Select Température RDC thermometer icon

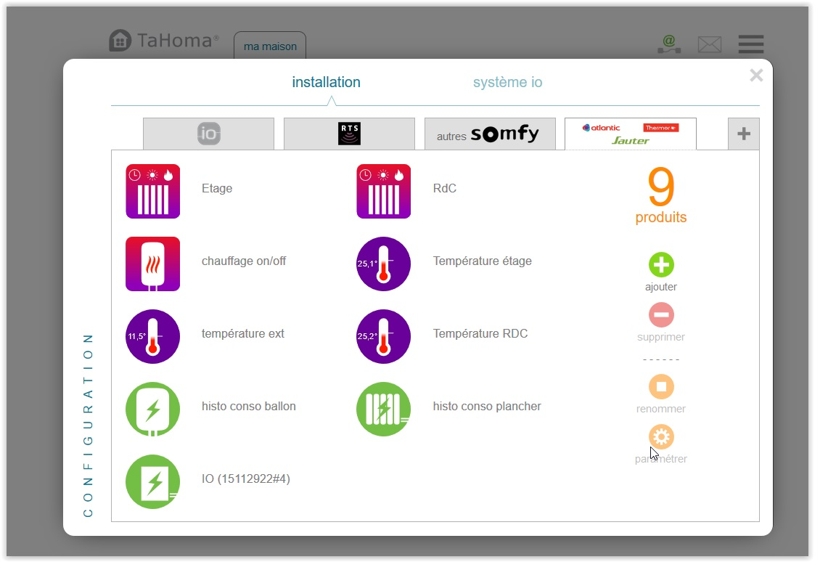[383, 336]
